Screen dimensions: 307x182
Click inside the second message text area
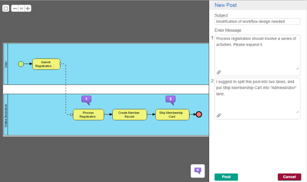(x=257, y=95)
